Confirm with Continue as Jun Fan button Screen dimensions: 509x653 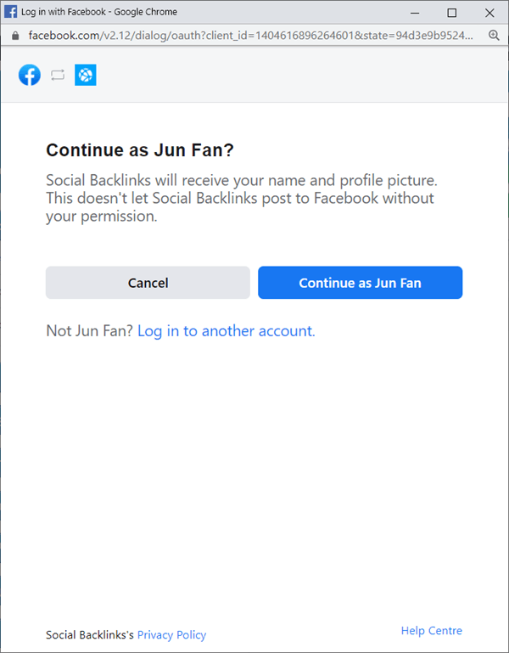360,283
